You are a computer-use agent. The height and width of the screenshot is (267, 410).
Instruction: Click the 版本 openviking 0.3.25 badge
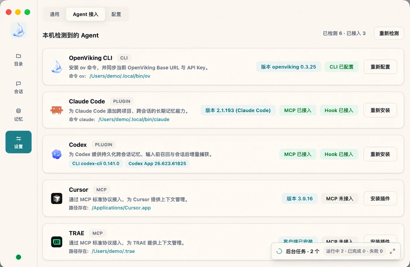(288, 67)
